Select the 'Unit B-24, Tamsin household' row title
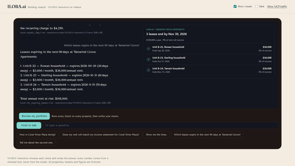The height and width of the screenshot is (166, 295). (168, 69)
